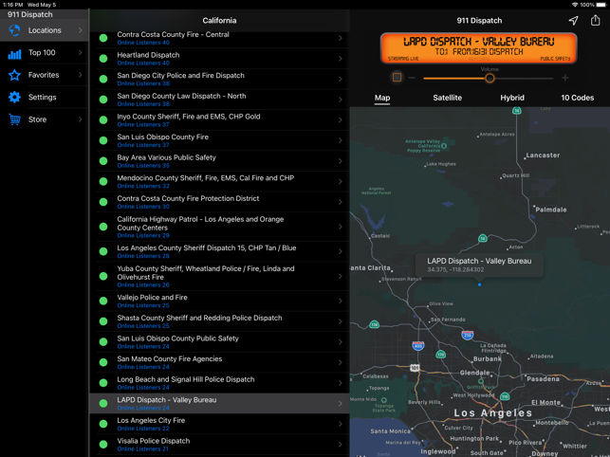
Task: Decrease volume with the minus icon
Action: pos(412,78)
